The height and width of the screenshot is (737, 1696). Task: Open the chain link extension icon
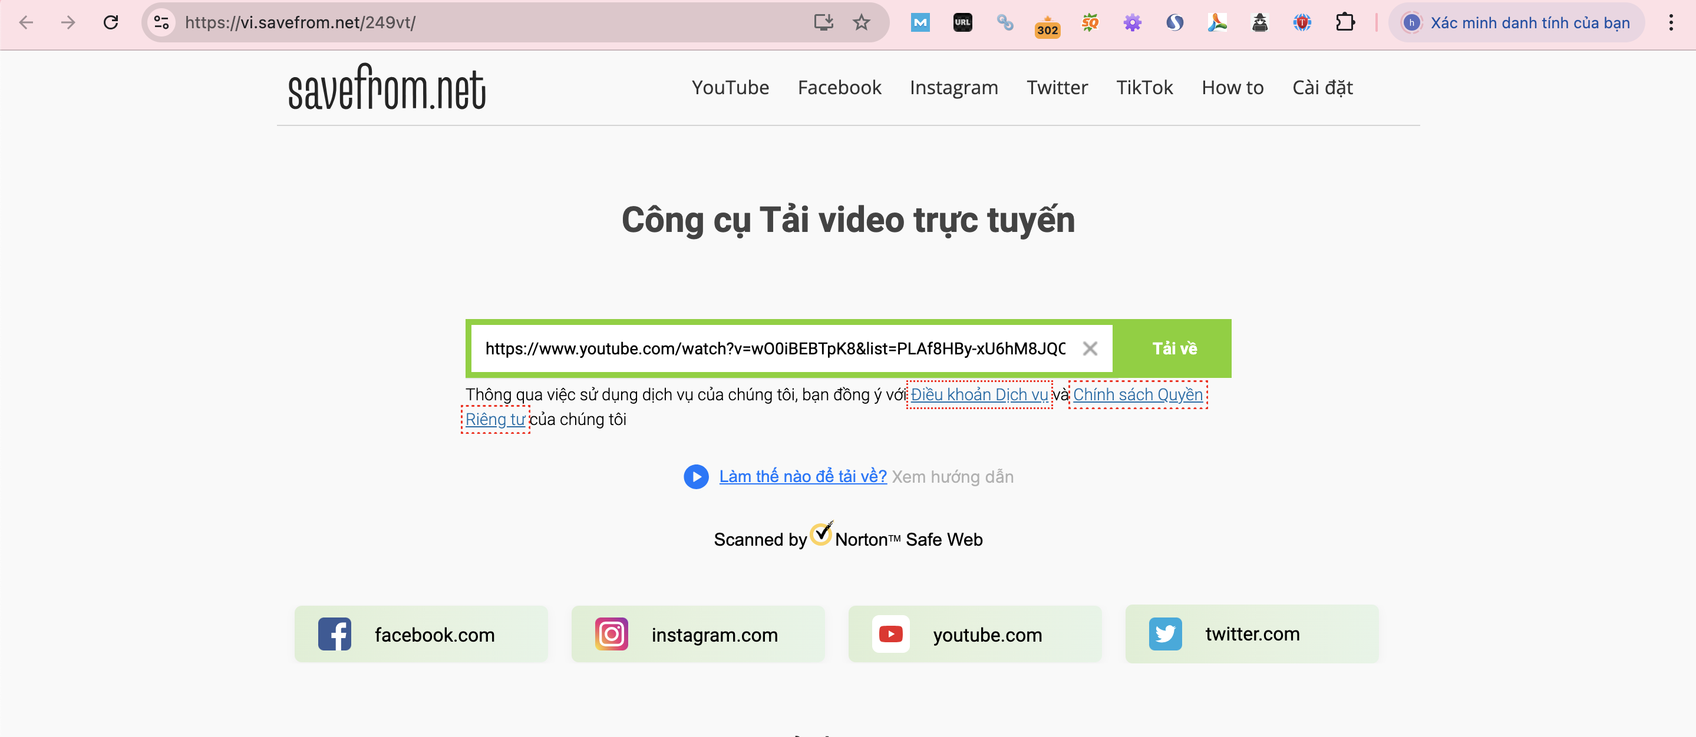point(1005,23)
